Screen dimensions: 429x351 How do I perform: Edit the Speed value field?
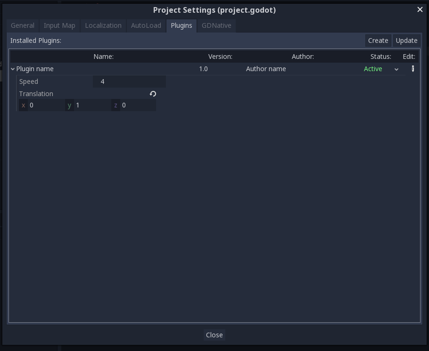(129, 82)
